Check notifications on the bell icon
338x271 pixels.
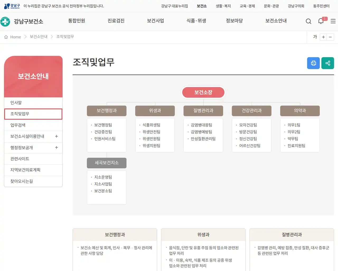[x=321, y=21]
